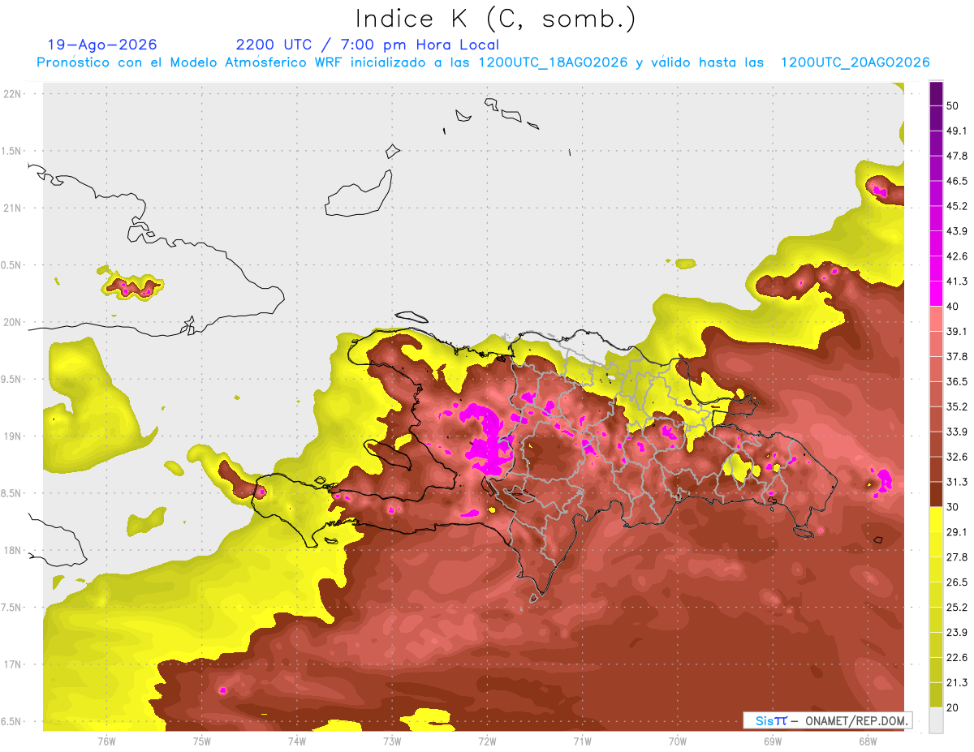974x752 pixels.
Task: Click the legend value "47.8"
Action: click(956, 156)
